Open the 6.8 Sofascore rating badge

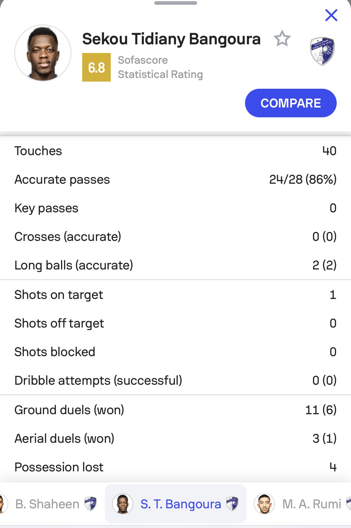tap(96, 67)
